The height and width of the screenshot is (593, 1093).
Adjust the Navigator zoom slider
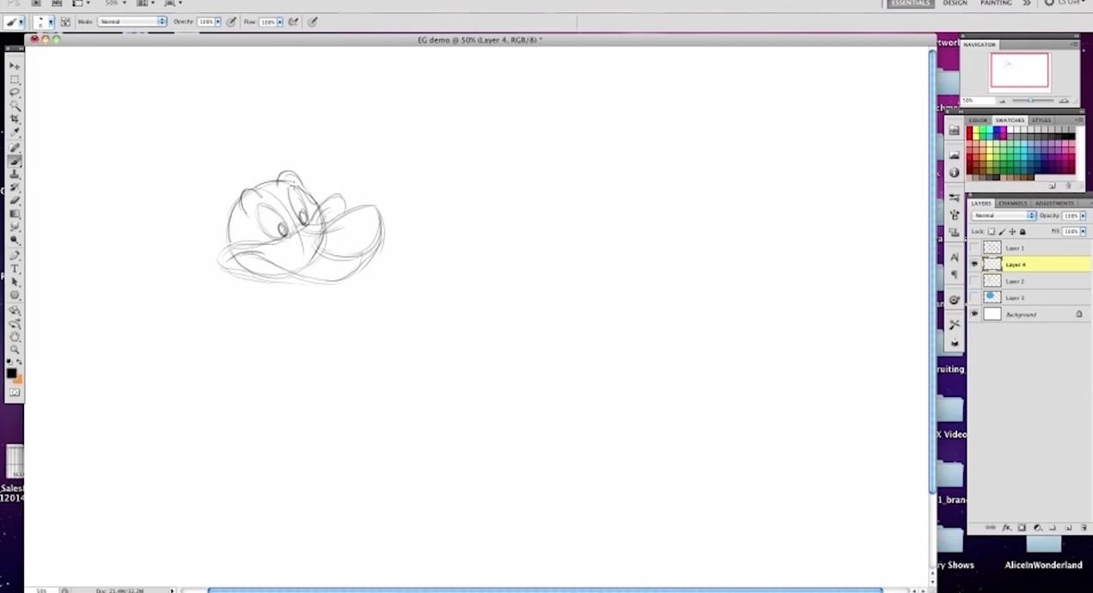pos(1030,101)
